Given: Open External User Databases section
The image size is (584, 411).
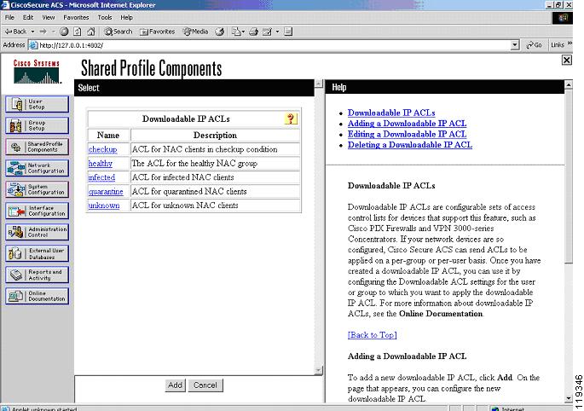Looking at the screenshot, I should click(37, 253).
